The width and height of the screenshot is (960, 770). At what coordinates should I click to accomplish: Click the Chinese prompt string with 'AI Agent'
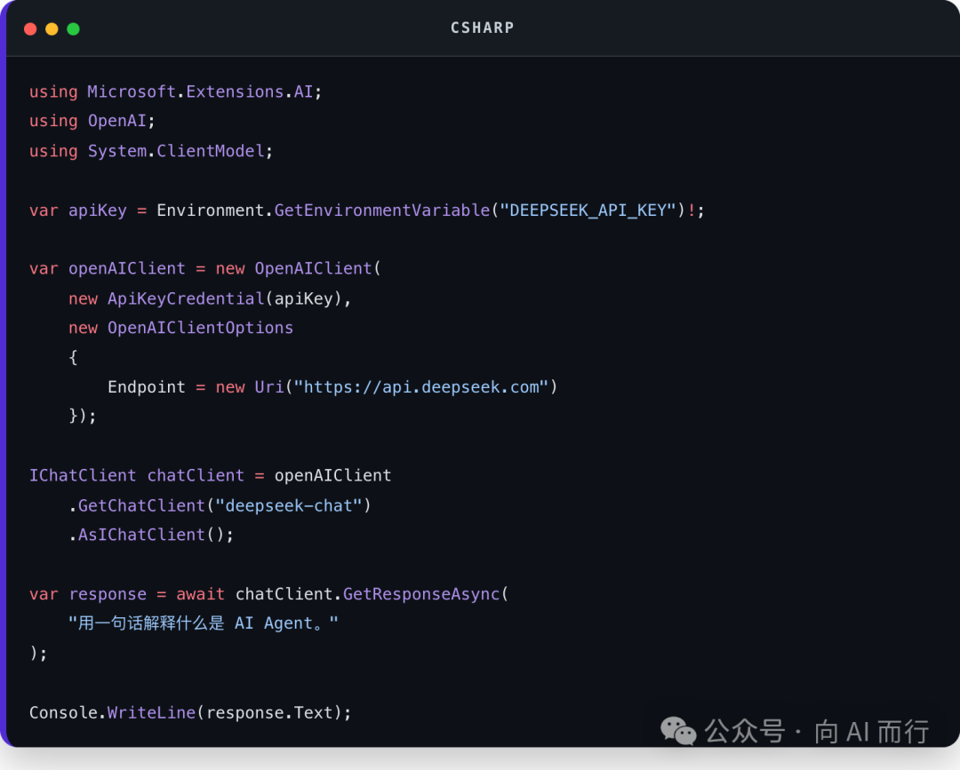[204, 623]
